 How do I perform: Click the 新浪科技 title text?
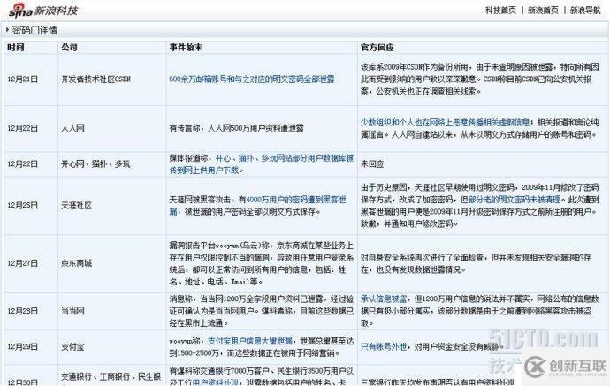click(x=57, y=11)
